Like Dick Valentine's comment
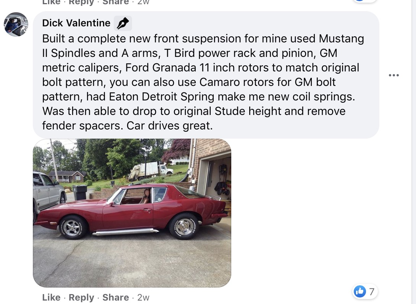The image size is (416, 304). [51, 298]
